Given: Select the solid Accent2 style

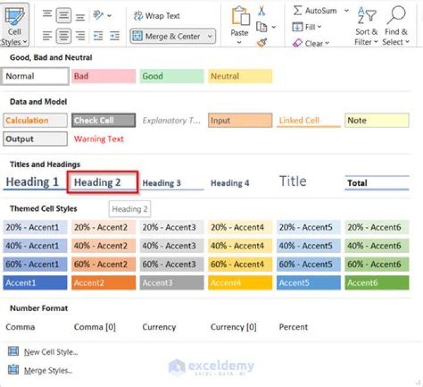Looking at the screenshot, I should point(103,282).
